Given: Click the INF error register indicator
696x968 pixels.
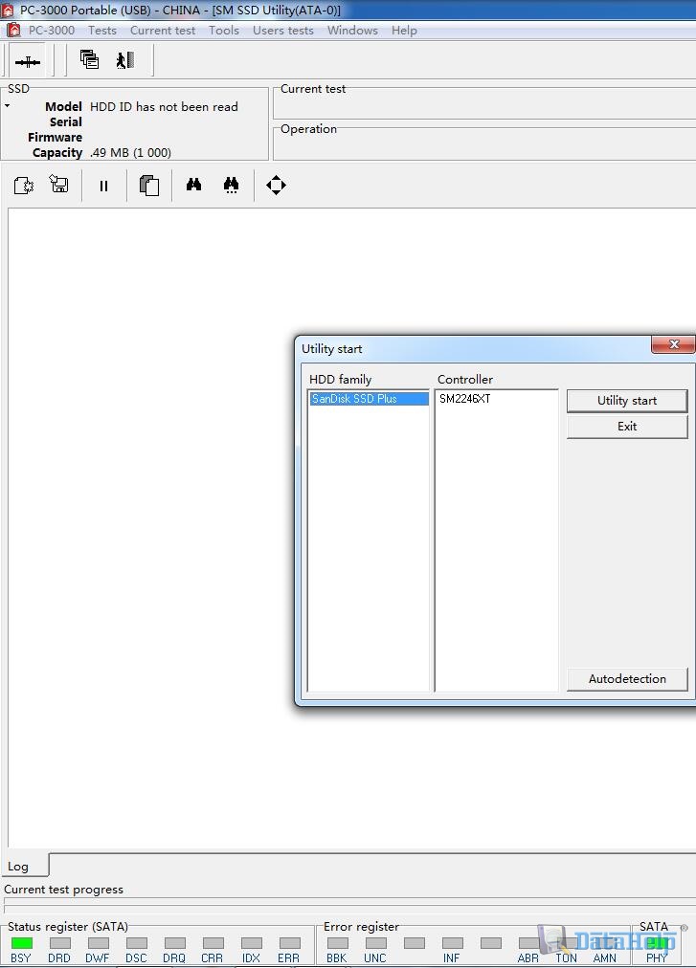Looking at the screenshot, I should click(453, 943).
